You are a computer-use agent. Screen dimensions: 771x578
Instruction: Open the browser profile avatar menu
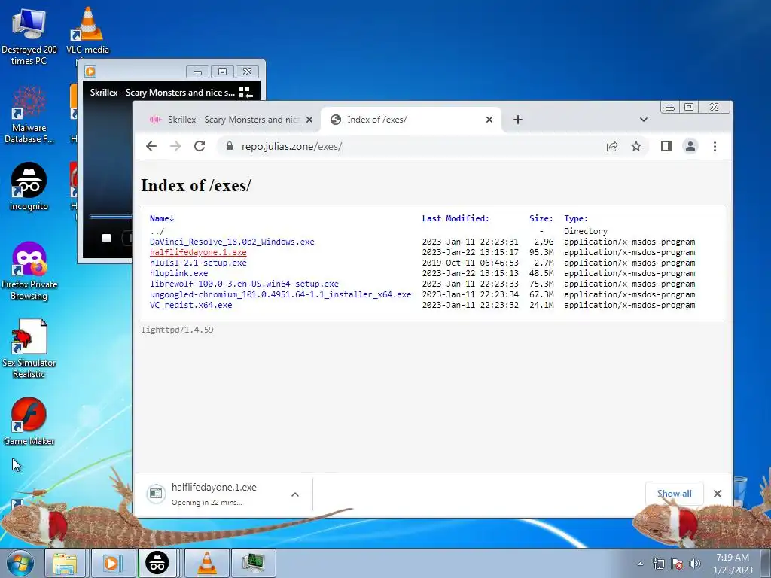pyautogui.click(x=690, y=146)
